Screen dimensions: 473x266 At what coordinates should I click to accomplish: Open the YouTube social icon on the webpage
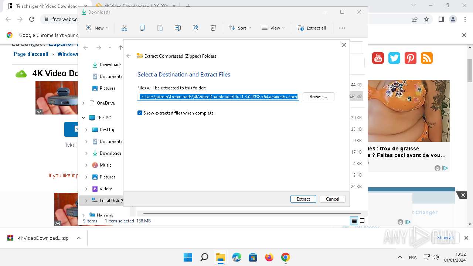378,58
